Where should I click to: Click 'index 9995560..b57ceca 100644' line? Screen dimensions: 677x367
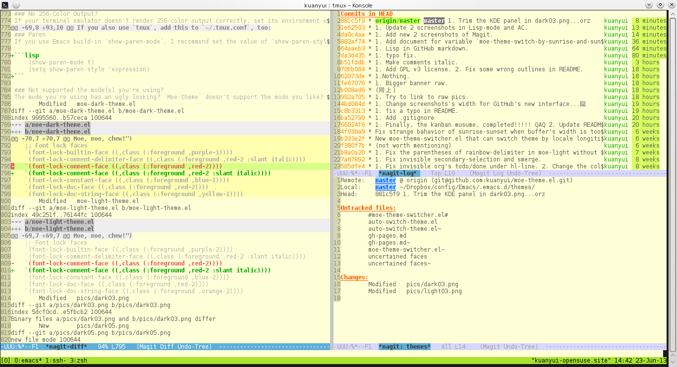61,118
